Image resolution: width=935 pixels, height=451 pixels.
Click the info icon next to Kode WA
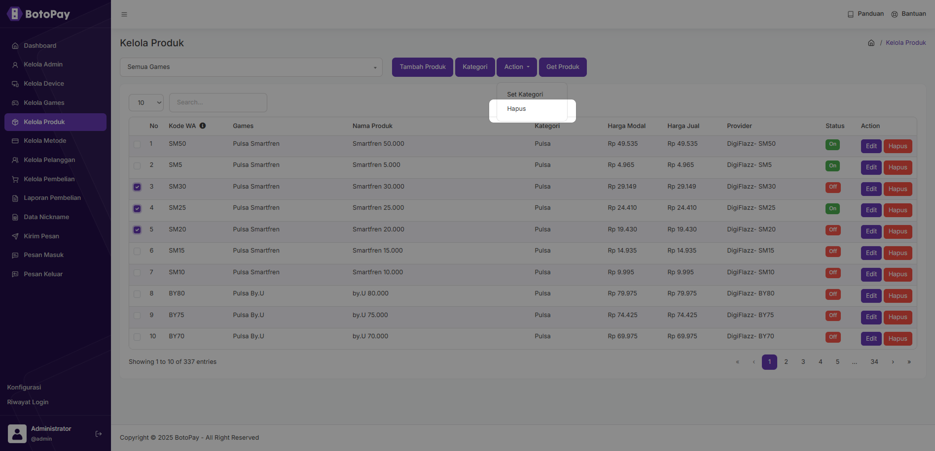[x=203, y=126]
